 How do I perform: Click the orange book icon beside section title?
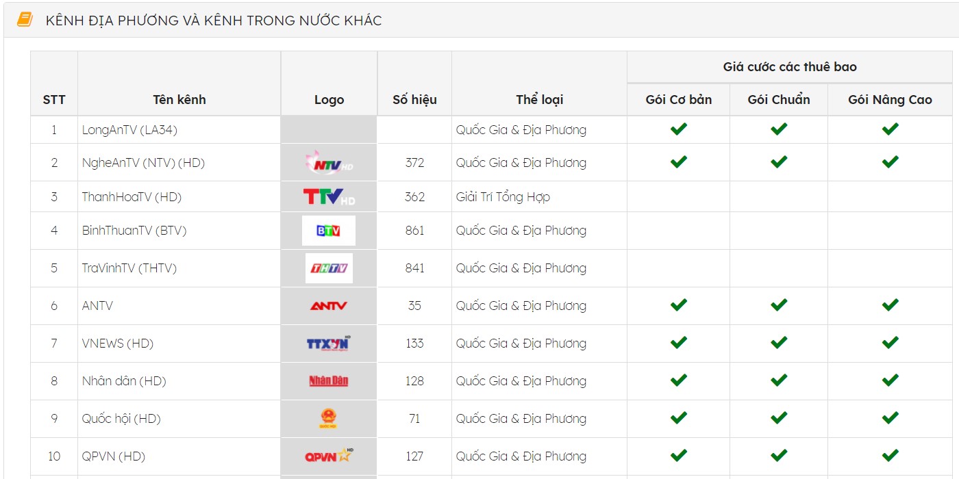25,20
